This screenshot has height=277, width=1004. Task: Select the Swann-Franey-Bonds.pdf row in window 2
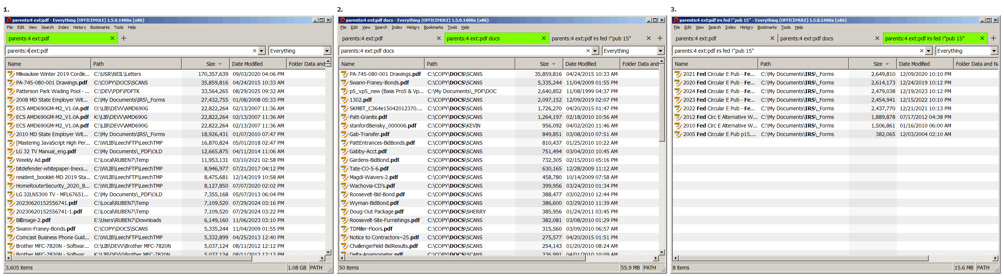pos(499,83)
